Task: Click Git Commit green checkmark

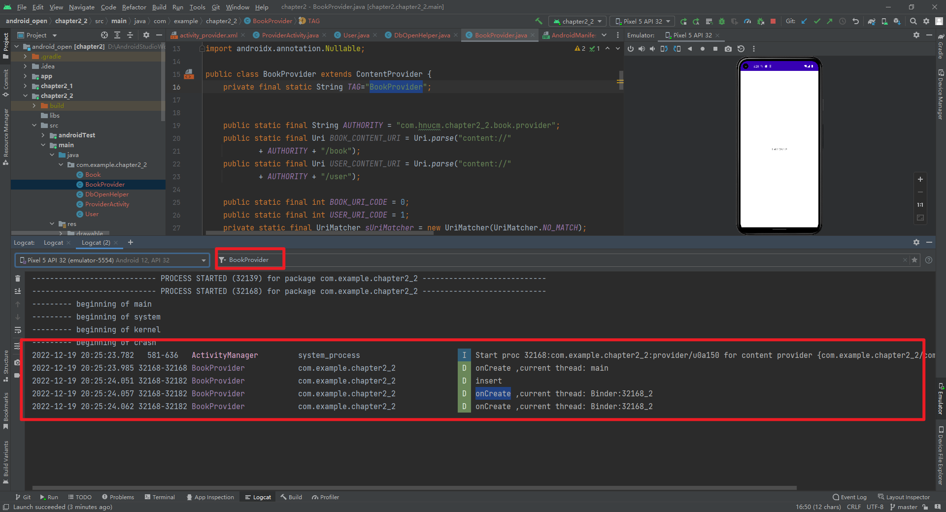Action: [817, 21]
